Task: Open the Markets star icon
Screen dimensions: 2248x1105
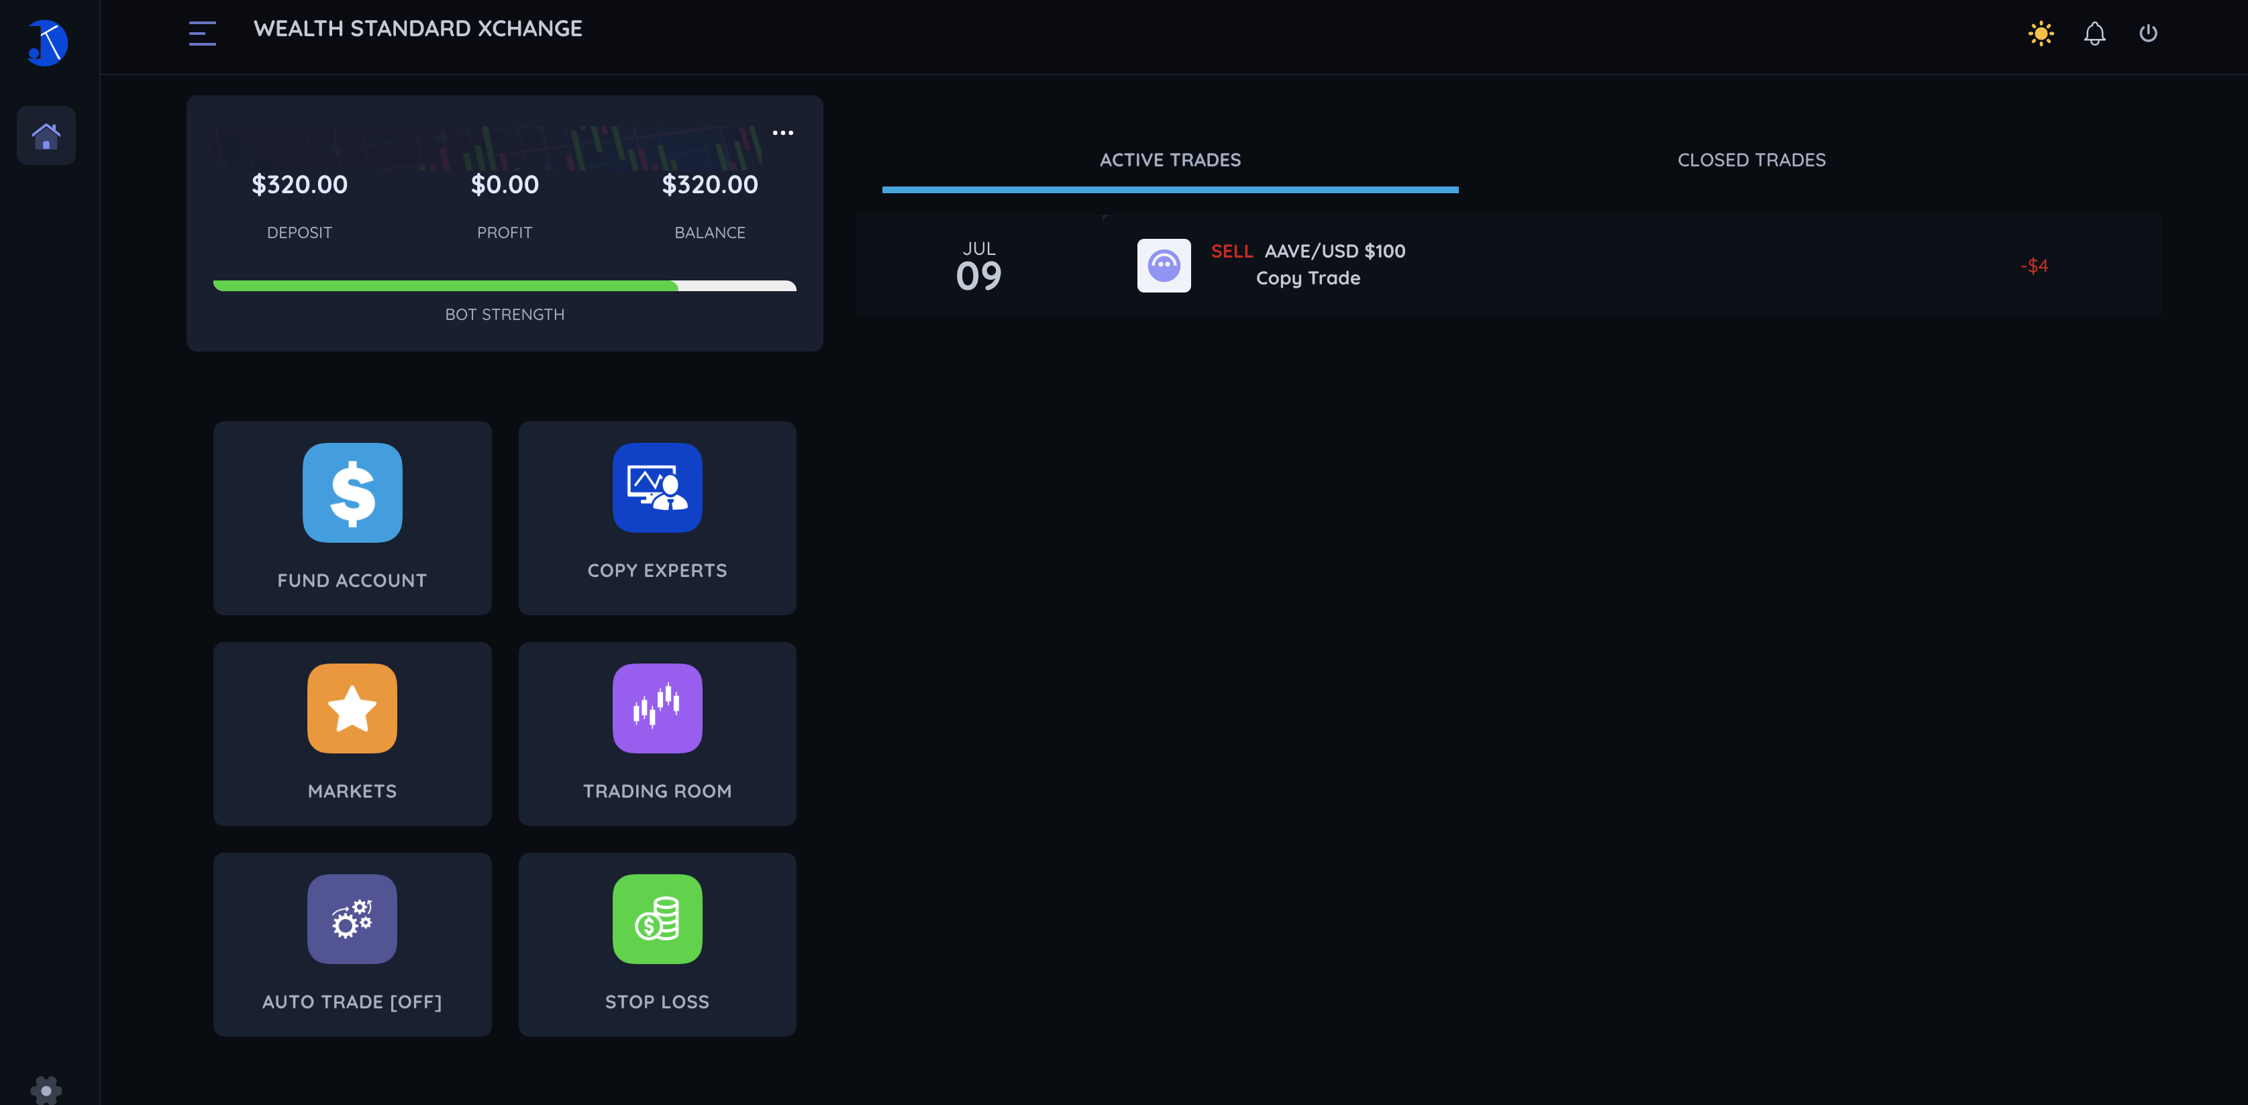Action: point(352,708)
